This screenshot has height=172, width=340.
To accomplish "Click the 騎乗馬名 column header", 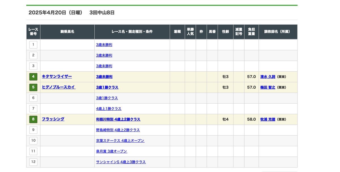I will [67, 32].
